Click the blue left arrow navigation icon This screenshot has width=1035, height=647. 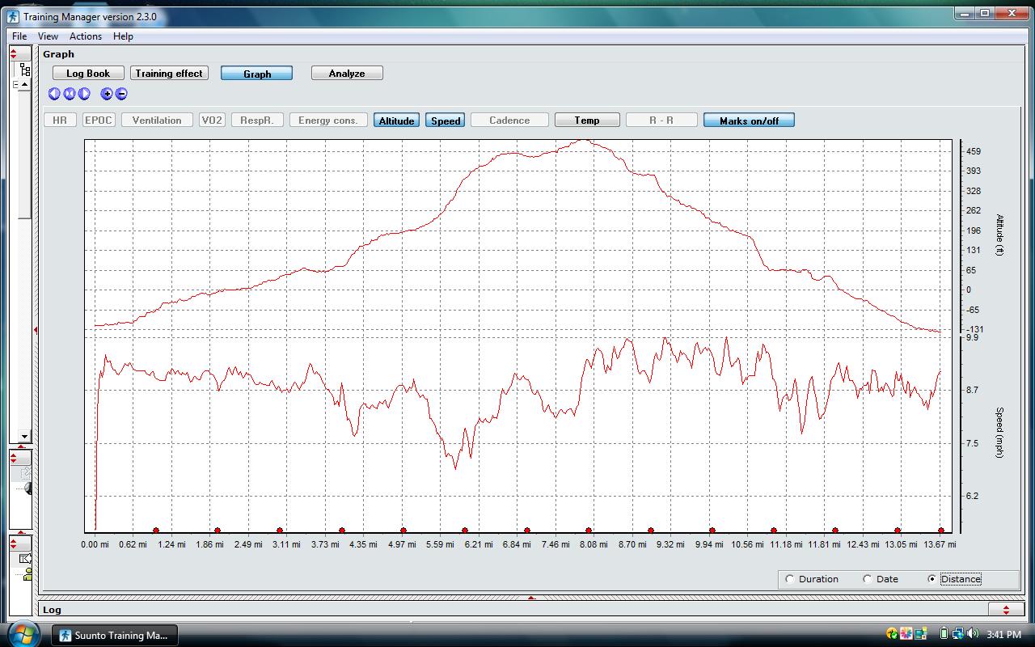pos(54,94)
